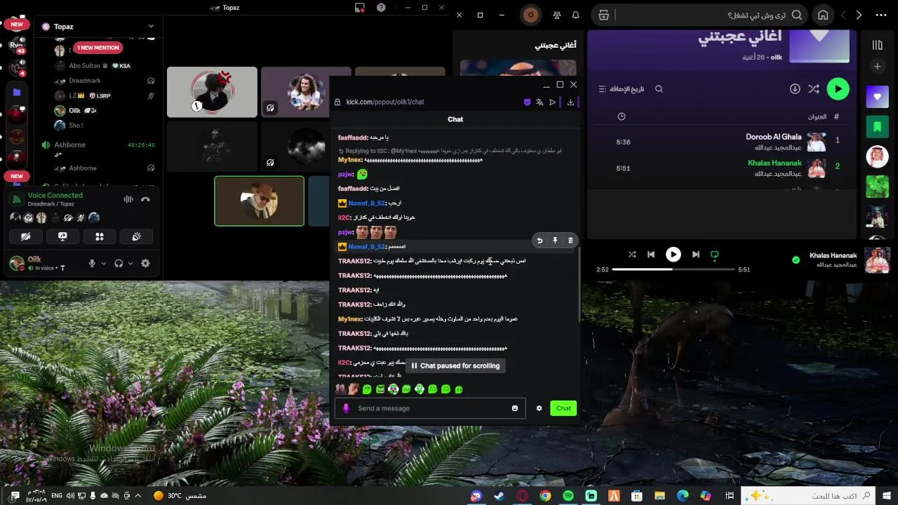
Task: Turn on camera in Discord voice panel
Action: click(26, 236)
